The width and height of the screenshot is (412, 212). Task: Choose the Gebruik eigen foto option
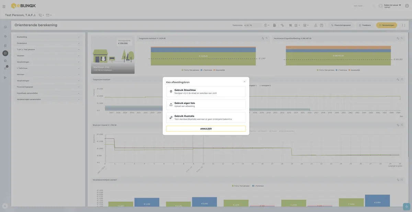(x=206, y=105)
